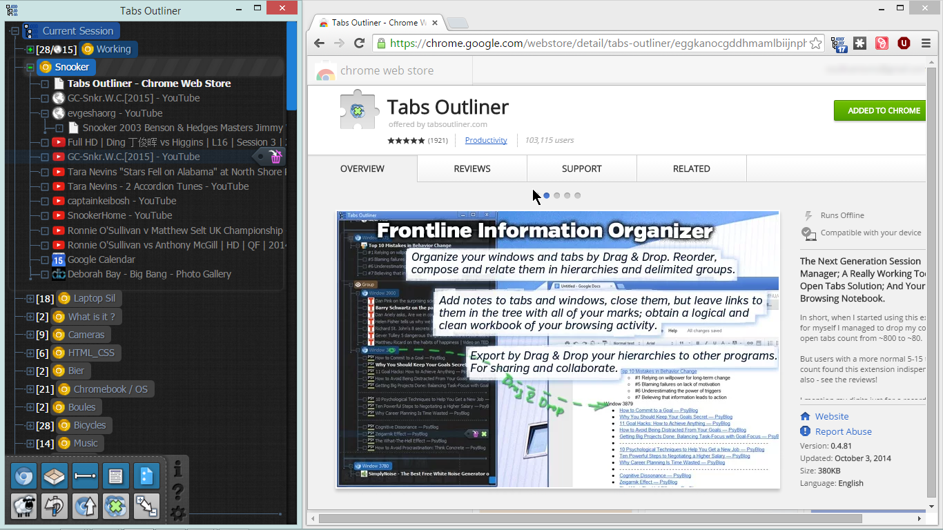Open the gear settings icon in Tabs Outliner

point(177,513)
